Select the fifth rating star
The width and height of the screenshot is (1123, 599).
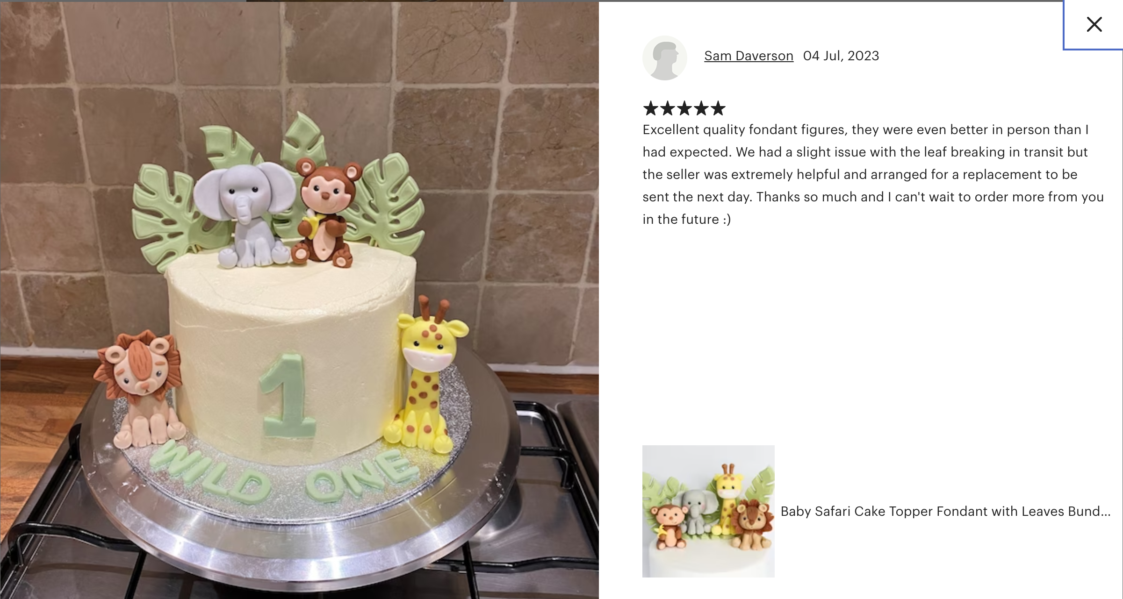click(x=718, y=108)
